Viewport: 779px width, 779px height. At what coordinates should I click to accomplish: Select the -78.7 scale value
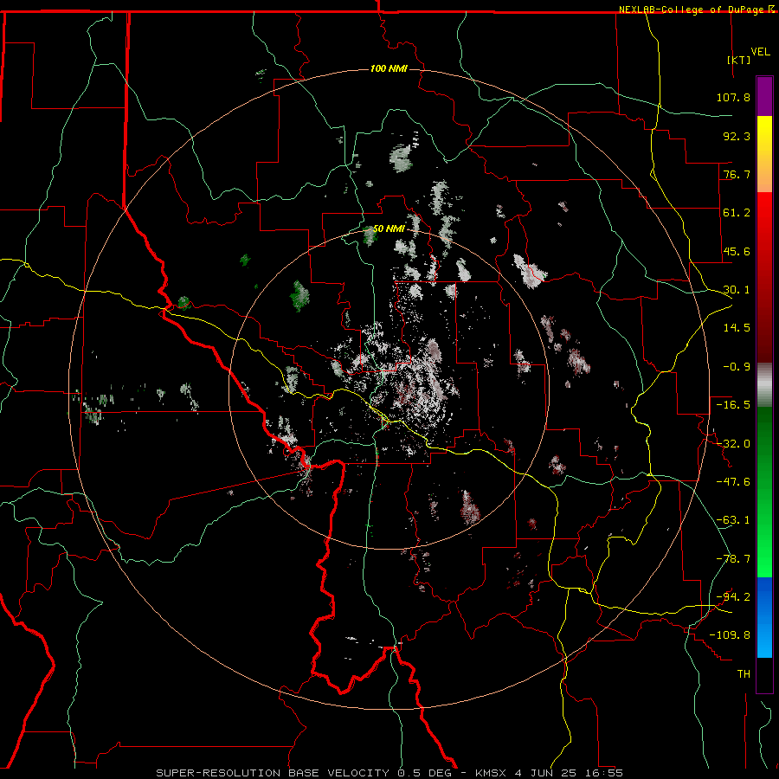tap(733, 559)
